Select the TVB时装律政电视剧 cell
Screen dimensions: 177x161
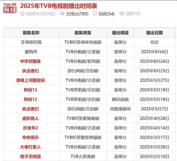point(83,42)
